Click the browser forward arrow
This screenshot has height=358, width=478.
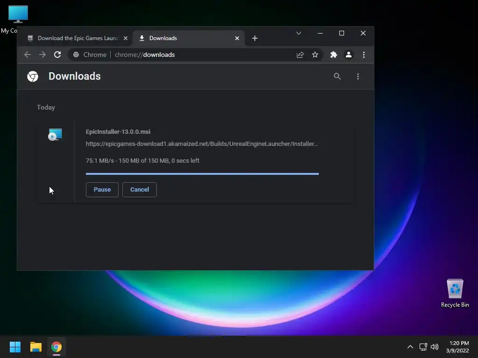[42, 55]
